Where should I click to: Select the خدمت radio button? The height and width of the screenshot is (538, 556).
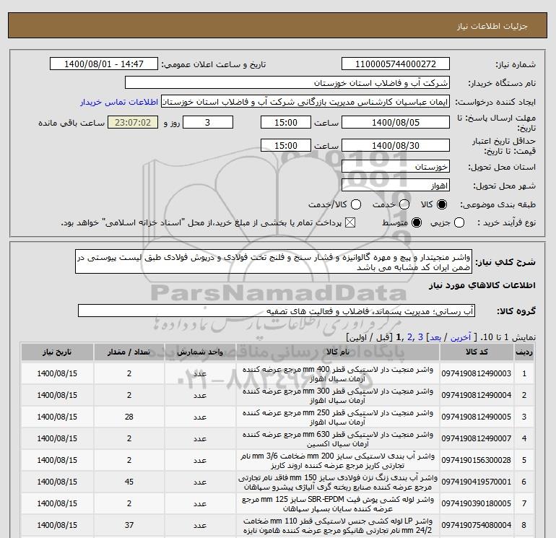click(404, 204)
